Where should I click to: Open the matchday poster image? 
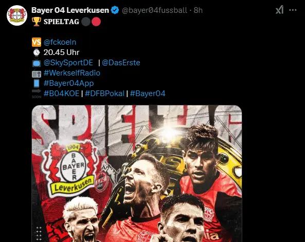(x=137, y=174)
